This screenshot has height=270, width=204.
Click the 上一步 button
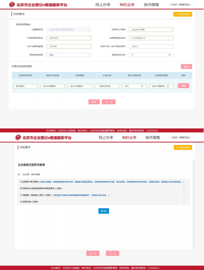93,253
